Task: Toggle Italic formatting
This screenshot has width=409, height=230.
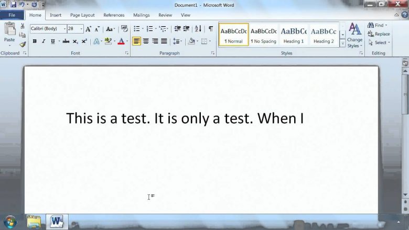Action: pyautogui.click(x=44, y=41)
